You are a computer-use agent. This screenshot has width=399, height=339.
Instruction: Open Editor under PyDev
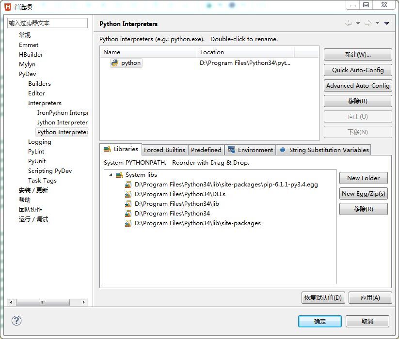coord(37,93)
